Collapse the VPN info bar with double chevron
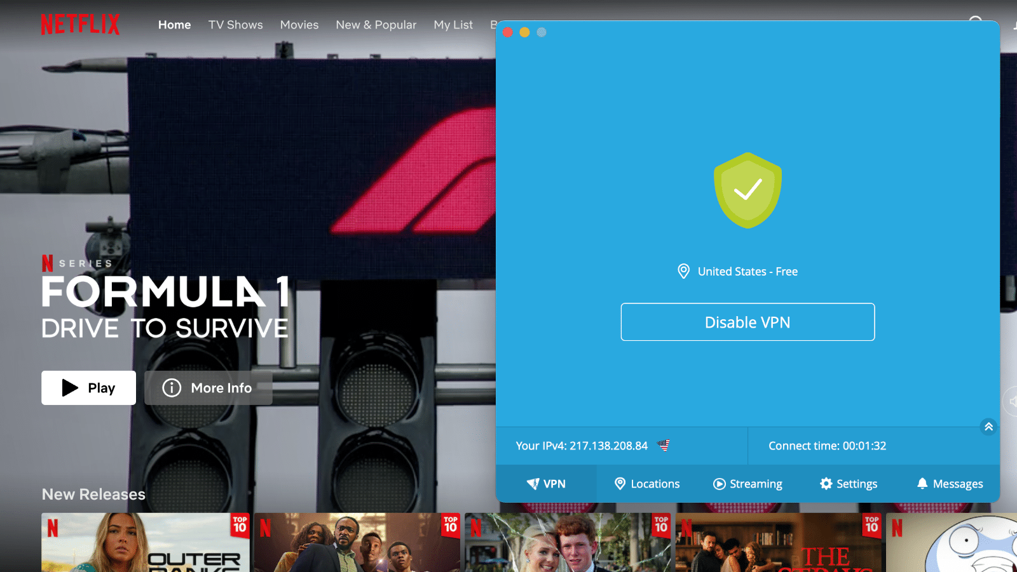Image resolution: width=1017 pixels, height=572 pixels. pos(988,427)
